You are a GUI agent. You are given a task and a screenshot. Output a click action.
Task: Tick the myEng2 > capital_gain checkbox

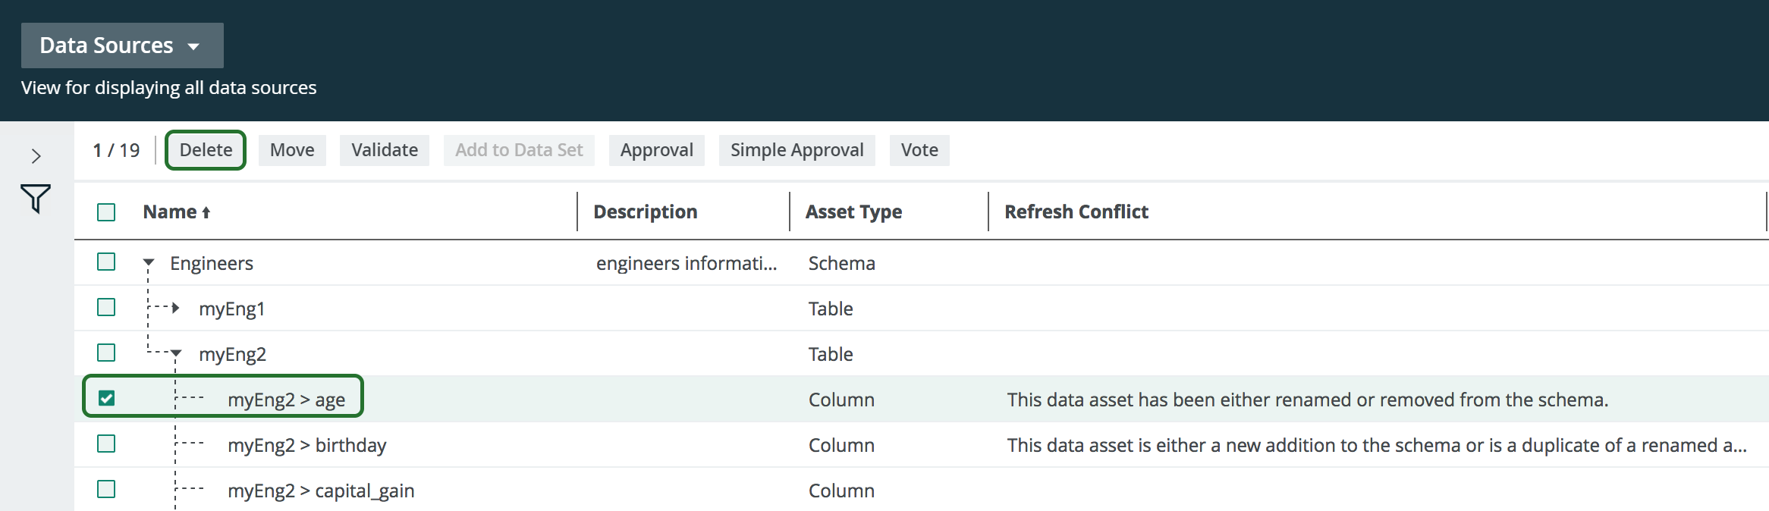[x=106, y=490]
